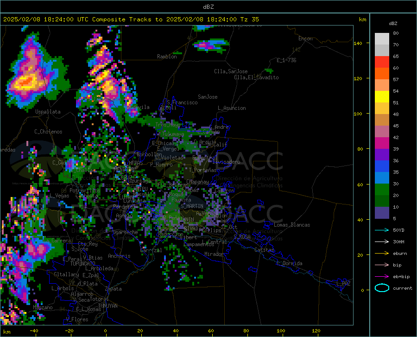Image resolution: width=417 pixels, height=337 pixels.
Task: Click the Uspallata map label
Action: click(x=48, y=112)
